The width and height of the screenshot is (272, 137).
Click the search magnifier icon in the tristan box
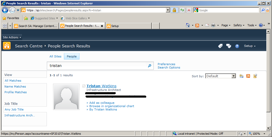[x=149, y=66]
